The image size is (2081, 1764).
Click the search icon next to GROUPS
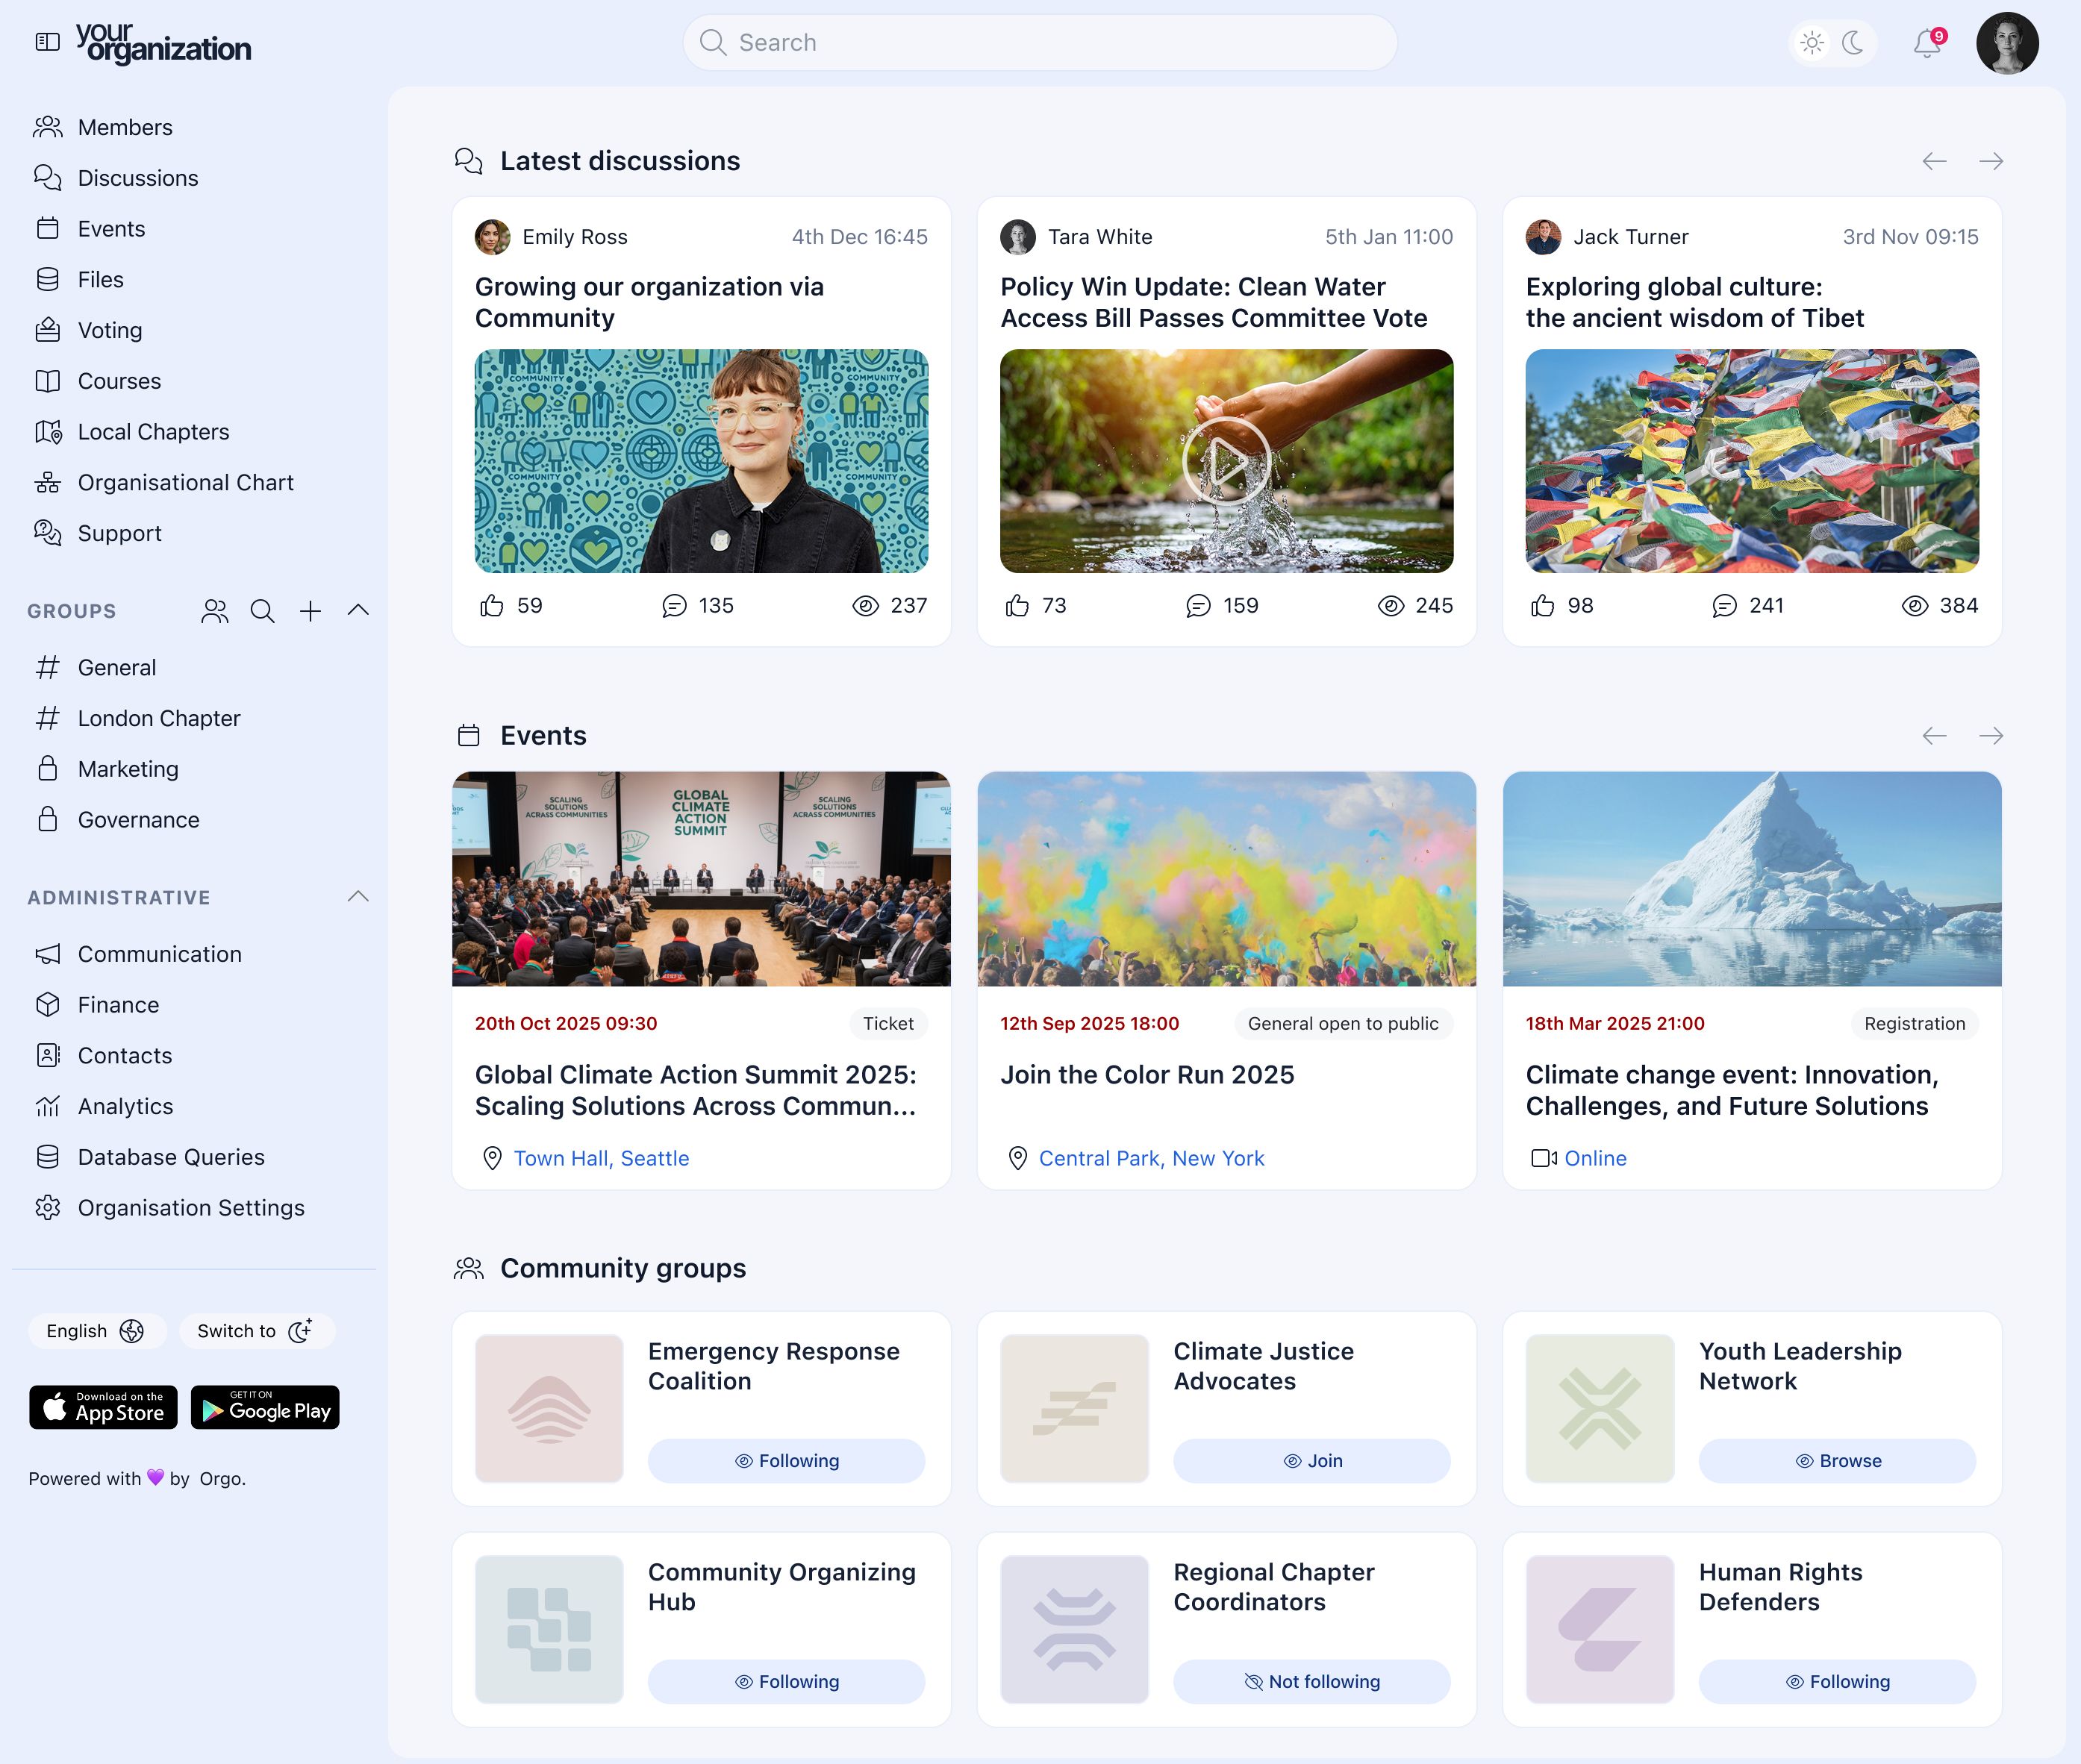tap(262, 611)
